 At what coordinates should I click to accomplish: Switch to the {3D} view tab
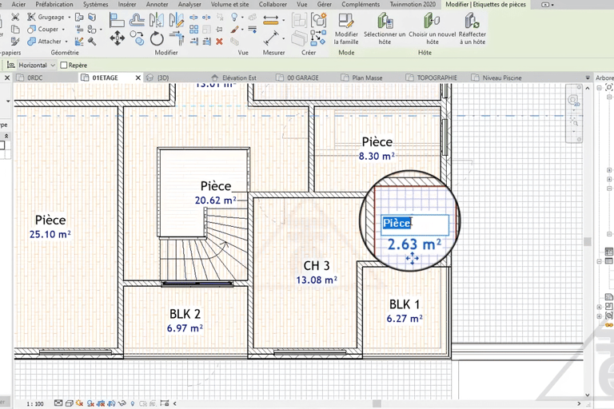[x=163, y=78]
